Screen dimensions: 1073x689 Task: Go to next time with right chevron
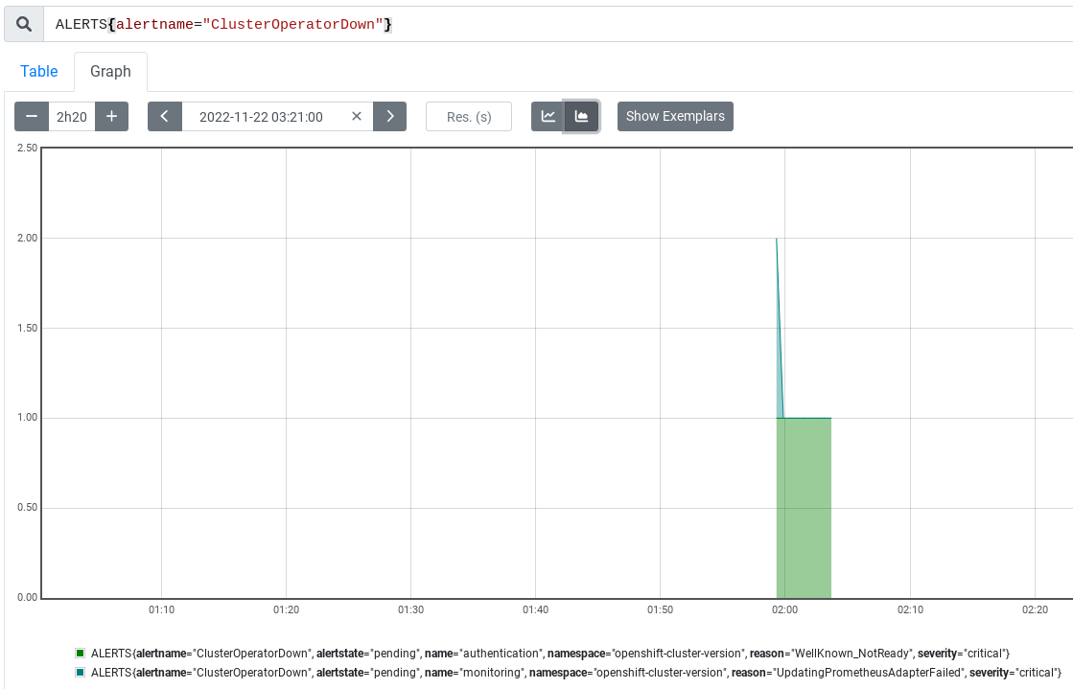390,116
